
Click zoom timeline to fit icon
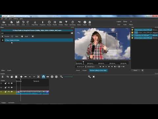coord(94,77)
